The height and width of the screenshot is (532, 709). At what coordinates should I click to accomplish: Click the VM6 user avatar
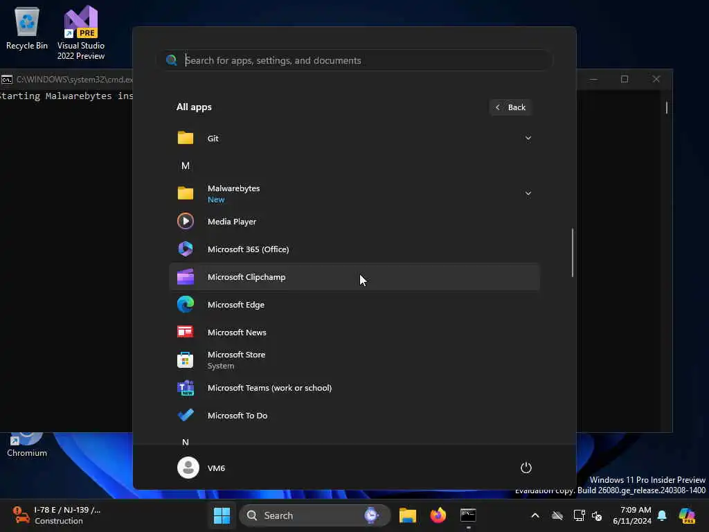pos(188,468)
